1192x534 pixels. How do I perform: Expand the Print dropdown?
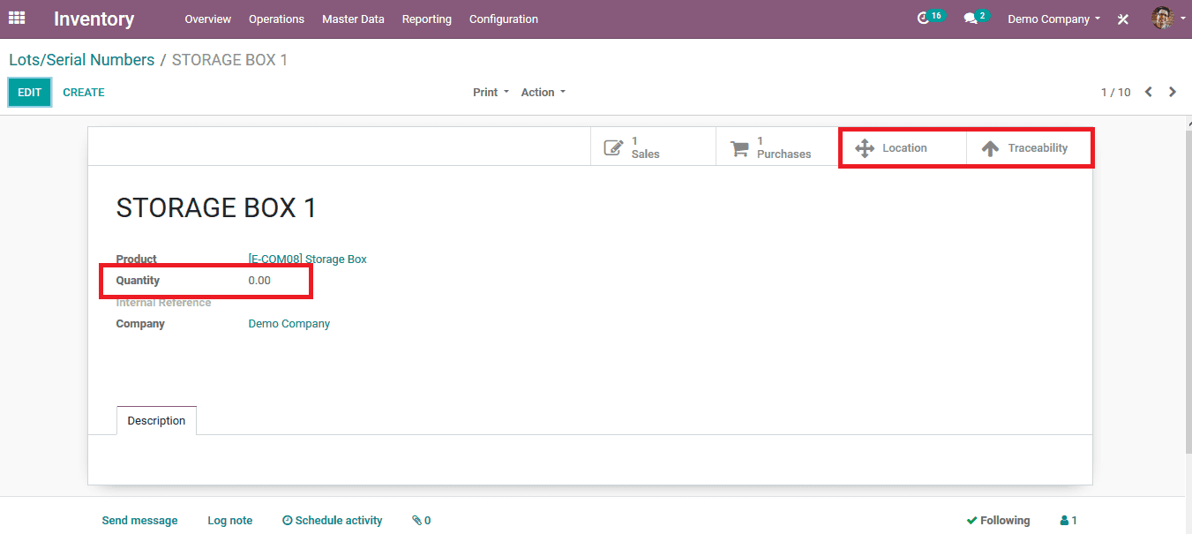pos(491,92)
